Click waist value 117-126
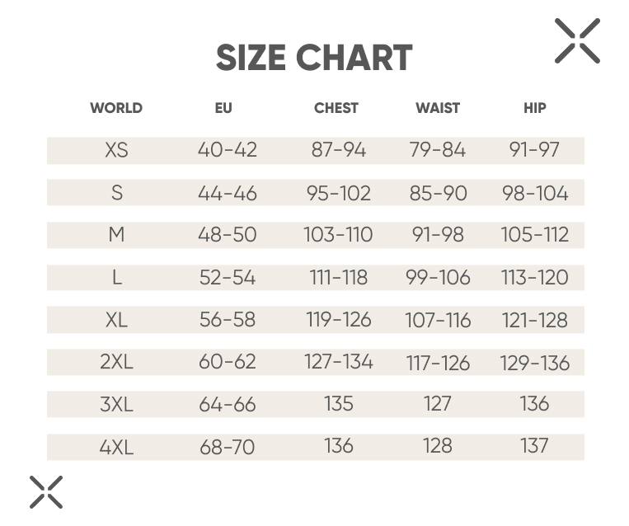The height and width of the screenshot is (526, 629). click(438, 363)
